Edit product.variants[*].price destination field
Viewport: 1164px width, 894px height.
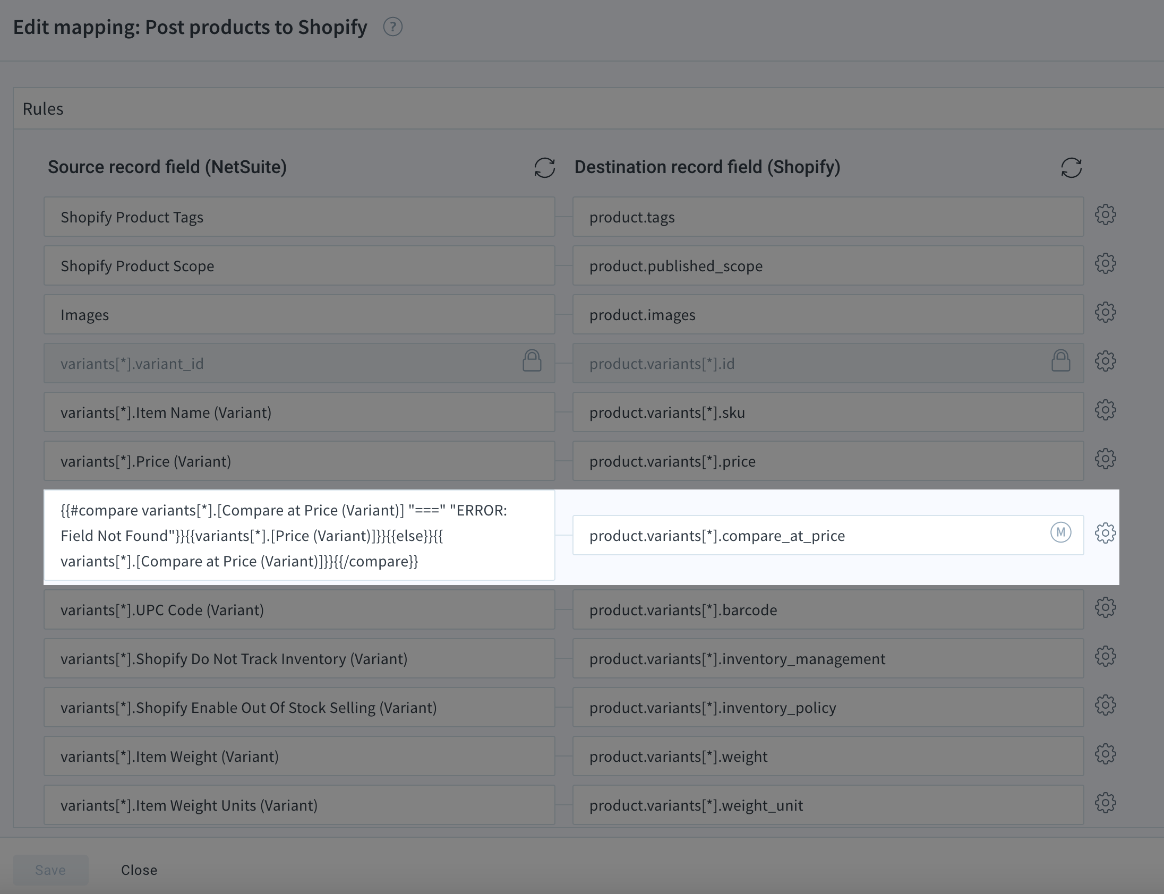coord(828,461)
